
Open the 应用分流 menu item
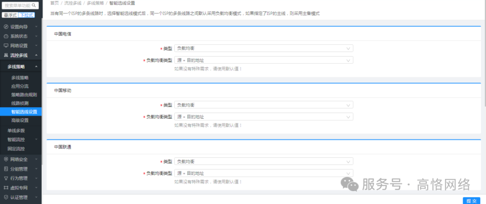20,86
